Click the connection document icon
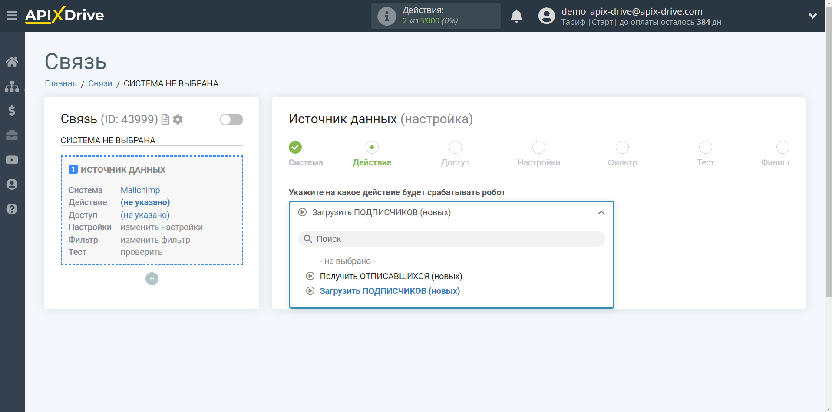Viewport: 832px width, 412px height. point(165,119)
